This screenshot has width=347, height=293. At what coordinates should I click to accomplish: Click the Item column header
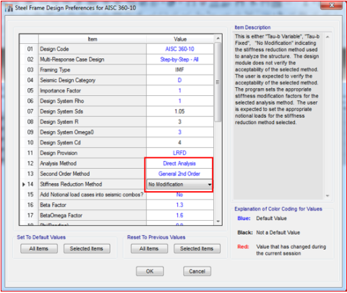[93, 39]
